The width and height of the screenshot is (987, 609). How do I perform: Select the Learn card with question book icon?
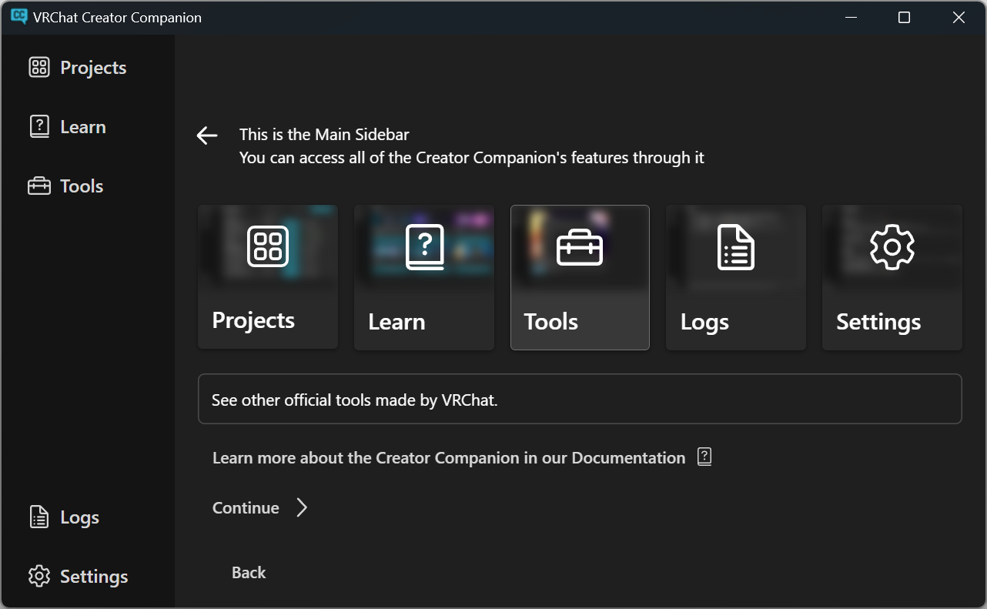tap(424, 277)
